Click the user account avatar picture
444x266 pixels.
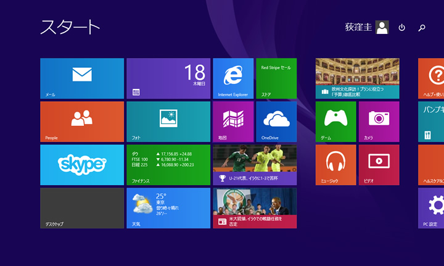382,27
